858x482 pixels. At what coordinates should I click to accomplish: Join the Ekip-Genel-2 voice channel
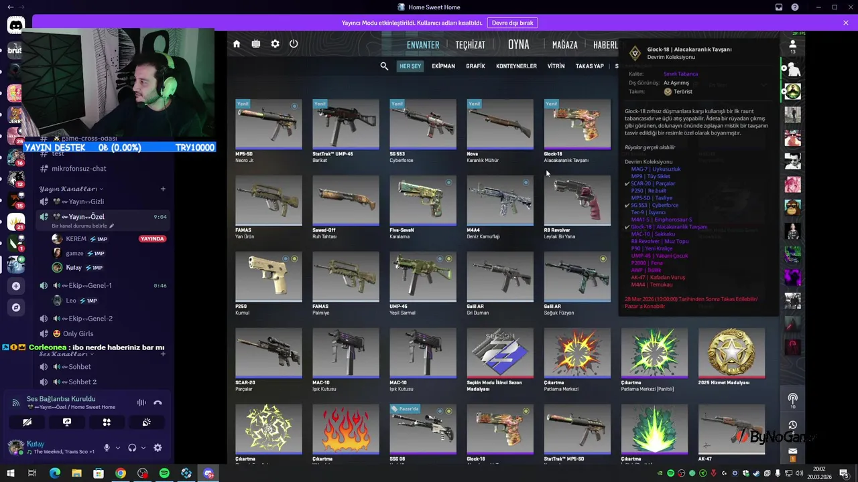coord(103,319)
